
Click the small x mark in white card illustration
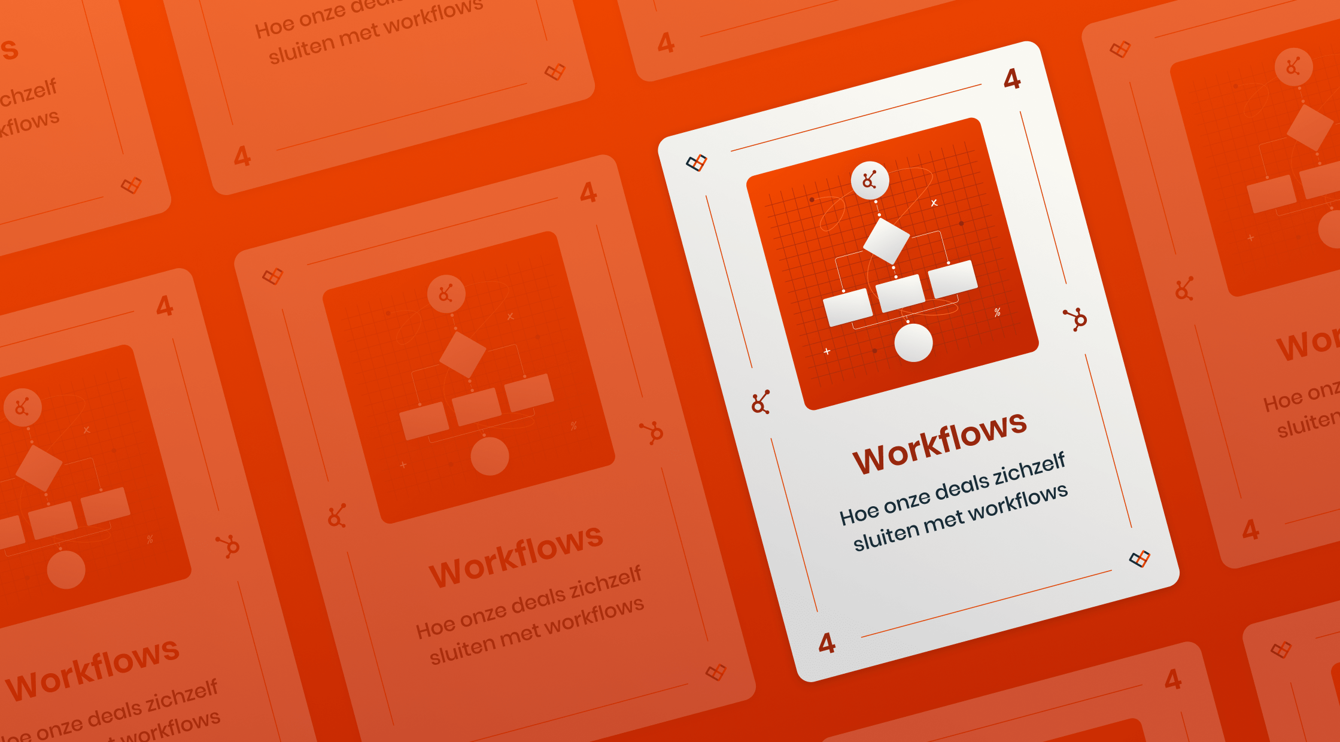(934, 203)
